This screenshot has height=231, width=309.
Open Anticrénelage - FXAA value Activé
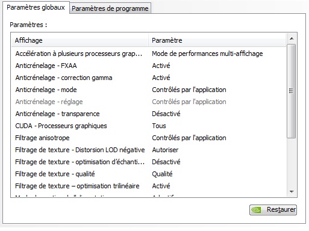click(x=161, y=66)
